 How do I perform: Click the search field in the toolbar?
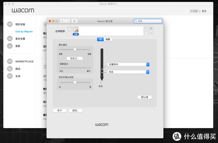(148, 21)
